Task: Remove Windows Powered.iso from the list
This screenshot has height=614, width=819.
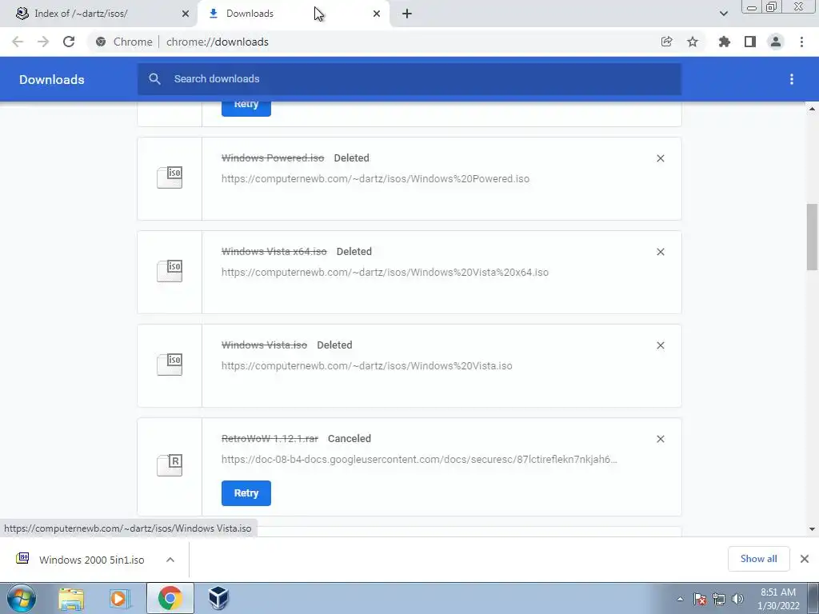Action: click(x=660, y=158)
